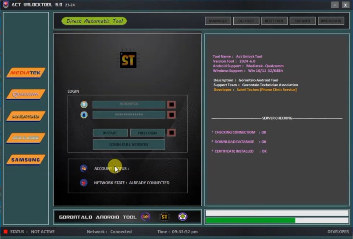
Task: Click the password input field
Action: pos(128,115)
